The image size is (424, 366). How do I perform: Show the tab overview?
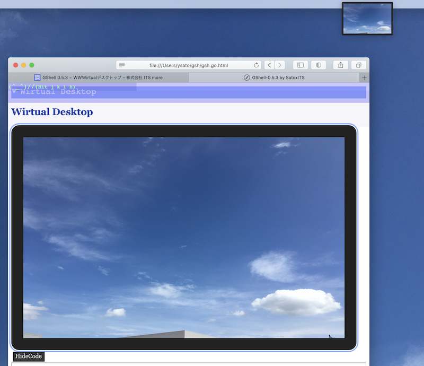click(359, 65)
